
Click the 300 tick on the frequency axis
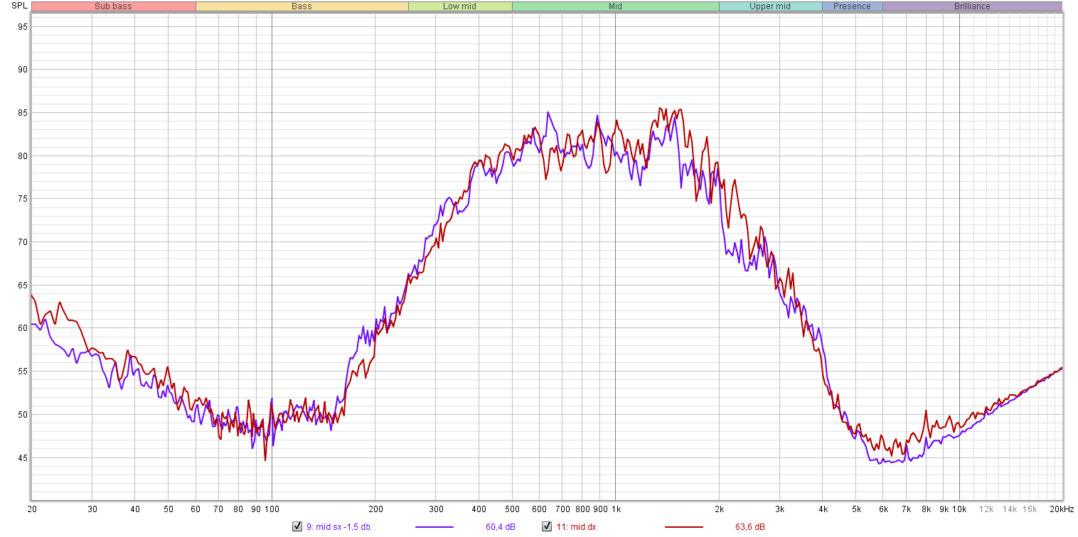coord(436,509)
